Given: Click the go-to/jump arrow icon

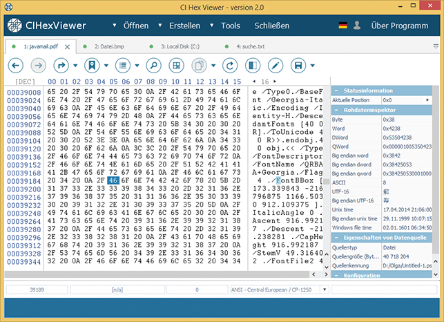Looking at the screenshot, I should [61, 66].
